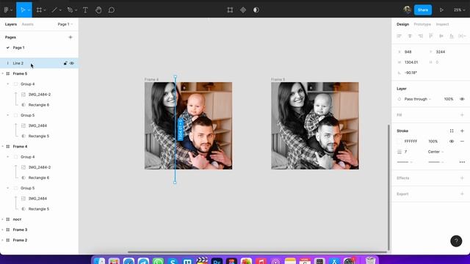
Task: Start presentation with the play icon
Action: tap(441, 10)
